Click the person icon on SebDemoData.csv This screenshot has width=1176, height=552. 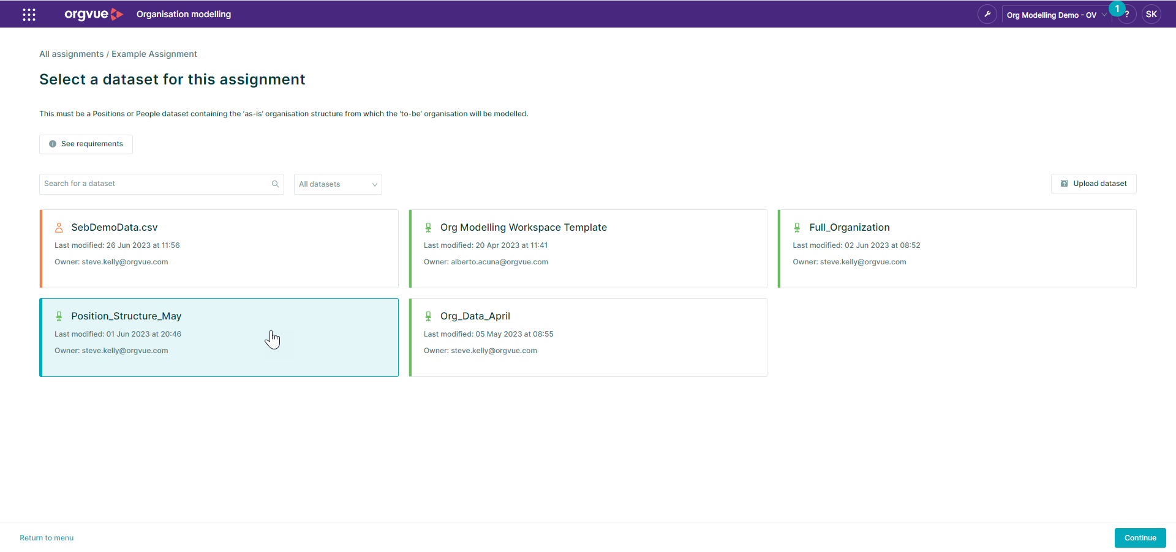(x=59, y=228)
